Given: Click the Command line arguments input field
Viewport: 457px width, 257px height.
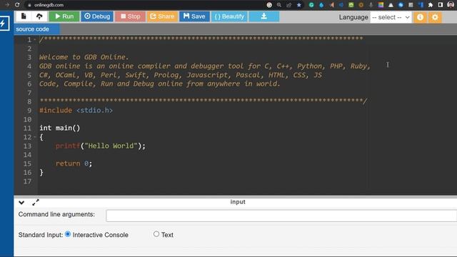Looking at the screenshot, I should coord(281,216).
